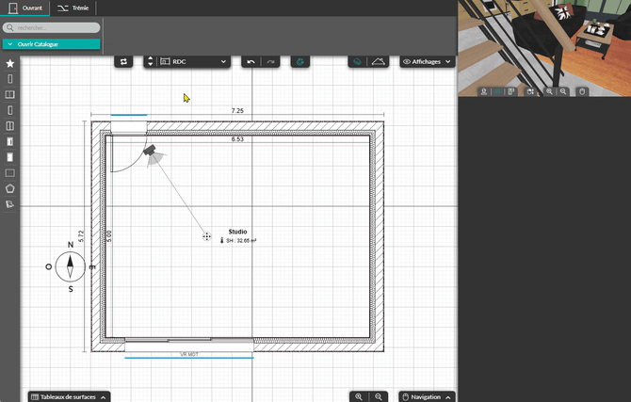631x402 pixels.
Task: Click the 3D preview thumbnail
Action: (x=544, y=48)
